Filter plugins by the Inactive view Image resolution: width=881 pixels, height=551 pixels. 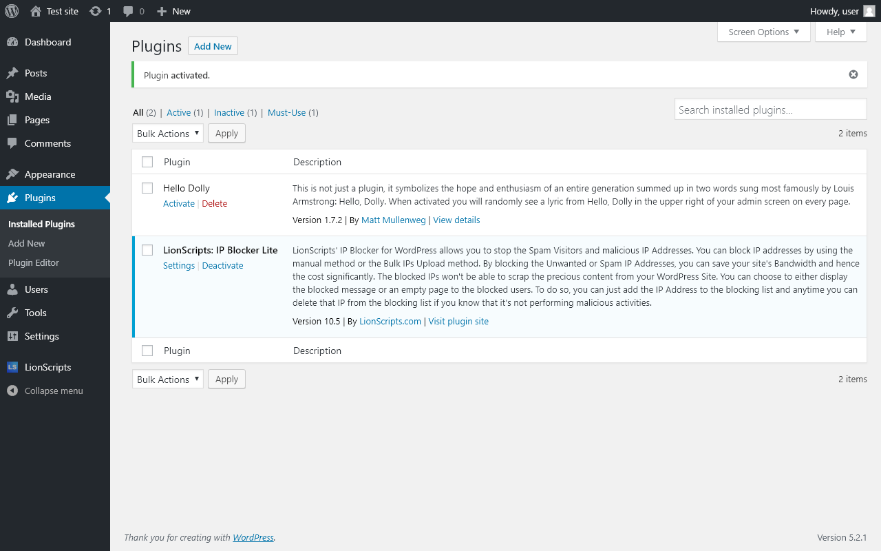[229, 112]
